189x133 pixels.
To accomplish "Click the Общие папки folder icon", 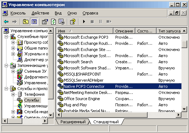I will pos(20,48).
